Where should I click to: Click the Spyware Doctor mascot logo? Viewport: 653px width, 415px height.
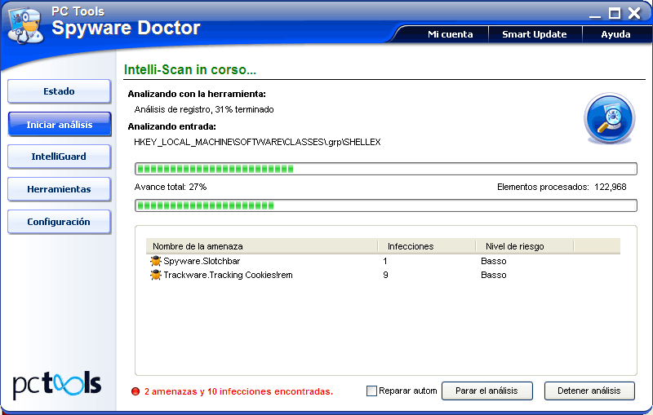click(26, 26)
